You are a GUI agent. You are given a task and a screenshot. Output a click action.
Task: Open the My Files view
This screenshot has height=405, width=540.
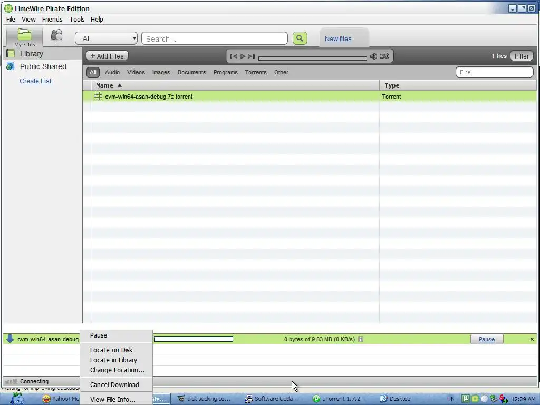click(24, 37)
